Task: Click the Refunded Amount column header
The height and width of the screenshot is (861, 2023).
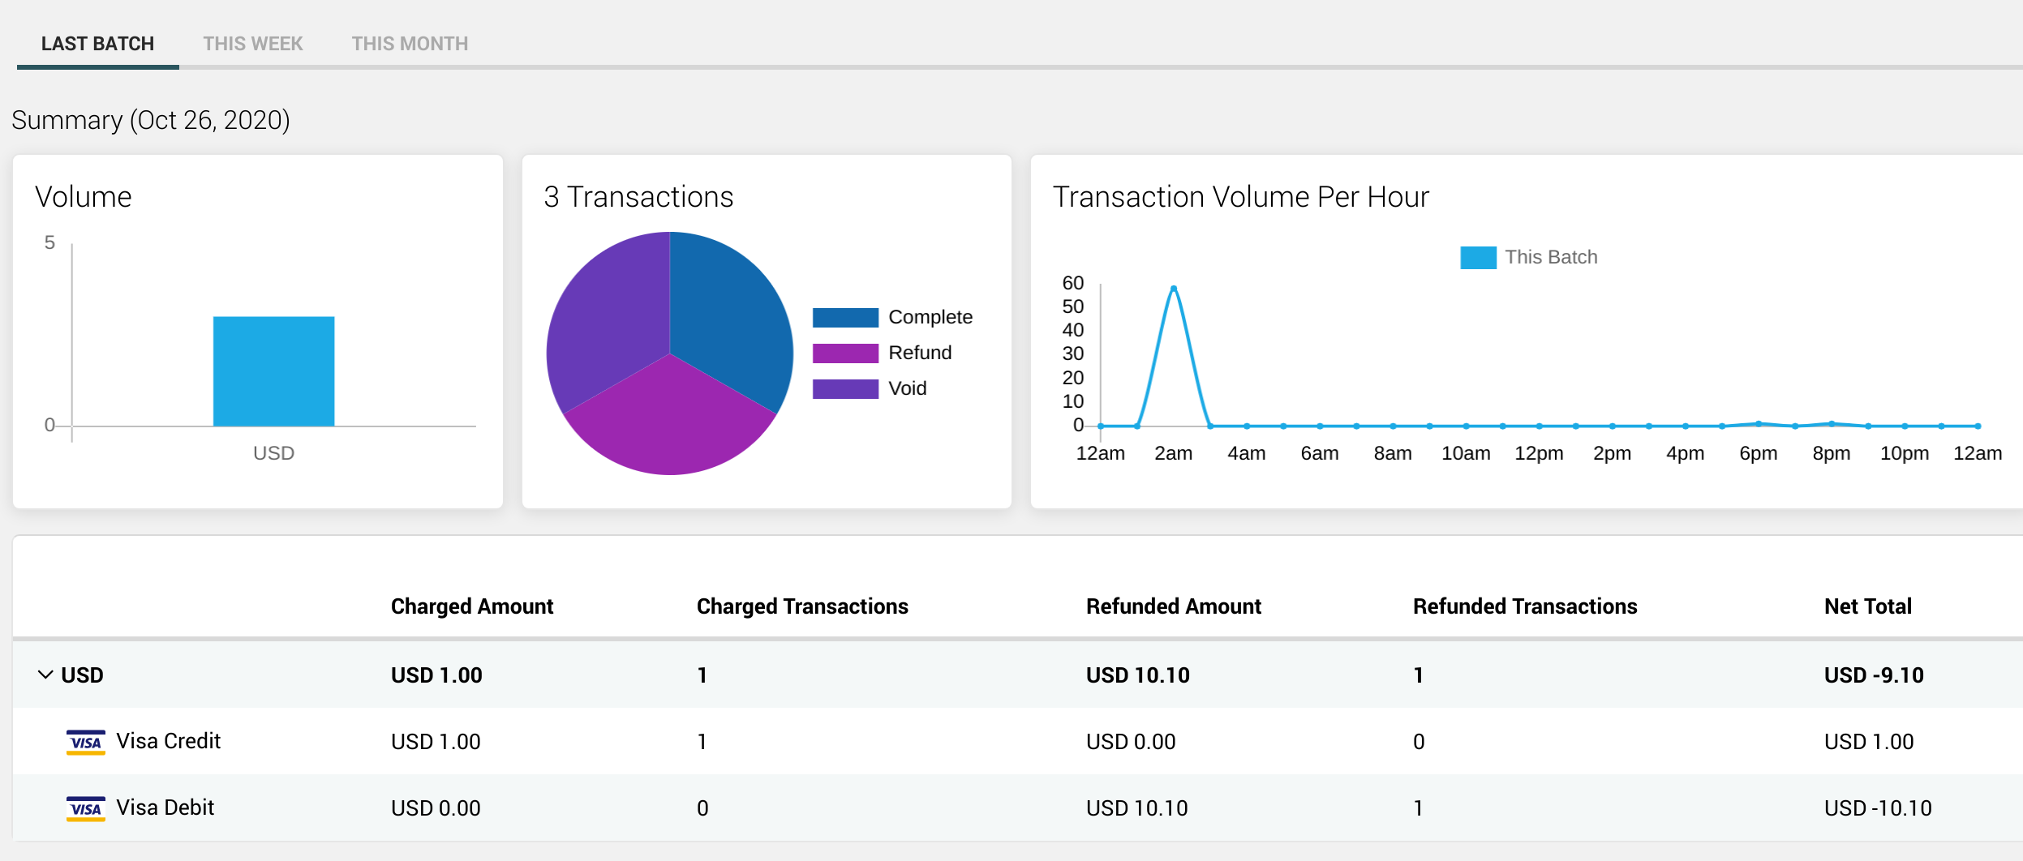Action: [1173, 606]
